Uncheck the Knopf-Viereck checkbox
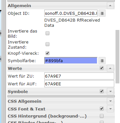 pyautogui.click(x=47, y=53)
